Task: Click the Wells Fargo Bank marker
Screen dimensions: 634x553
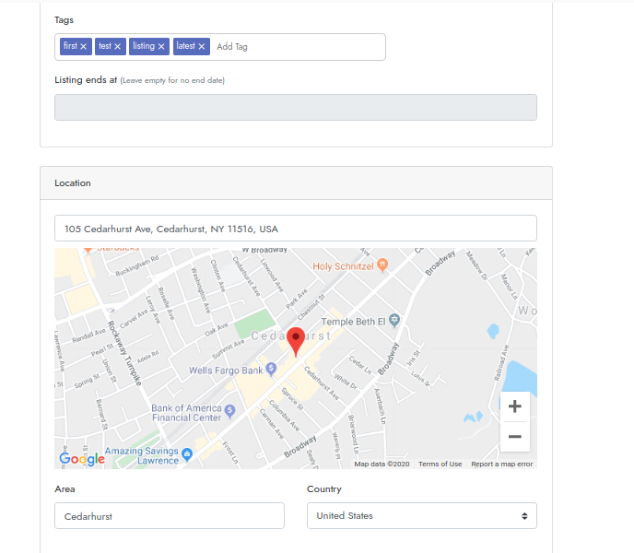Action: pos(271,369)
